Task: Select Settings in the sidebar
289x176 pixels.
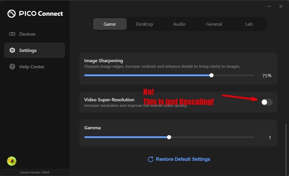Action: pyautogui.click(x=35, y=50)
